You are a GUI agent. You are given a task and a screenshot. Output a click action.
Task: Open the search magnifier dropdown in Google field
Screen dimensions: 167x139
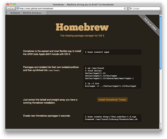[130, 9]
